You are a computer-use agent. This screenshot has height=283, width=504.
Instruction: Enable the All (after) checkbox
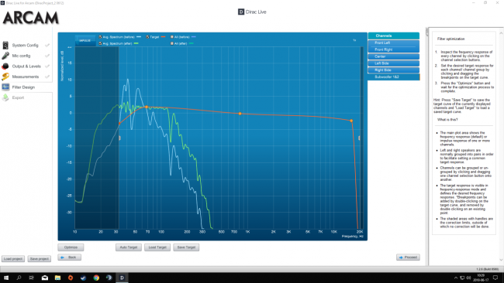coord(172,43)
